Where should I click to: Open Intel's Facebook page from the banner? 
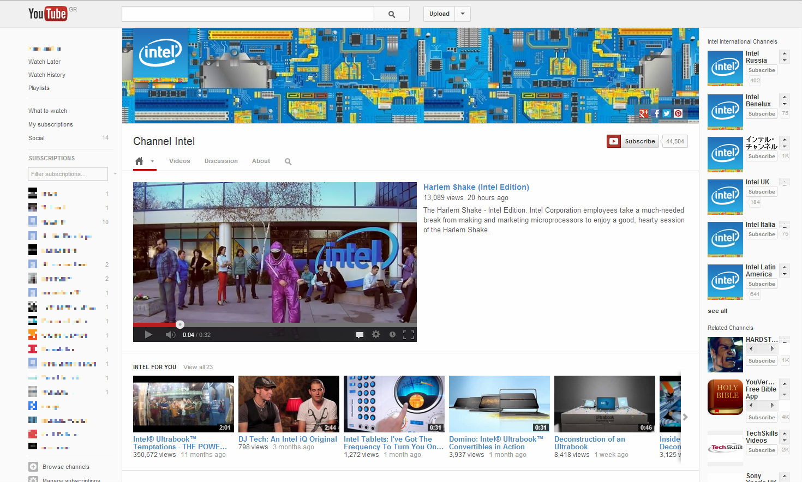tap(656, 113)
